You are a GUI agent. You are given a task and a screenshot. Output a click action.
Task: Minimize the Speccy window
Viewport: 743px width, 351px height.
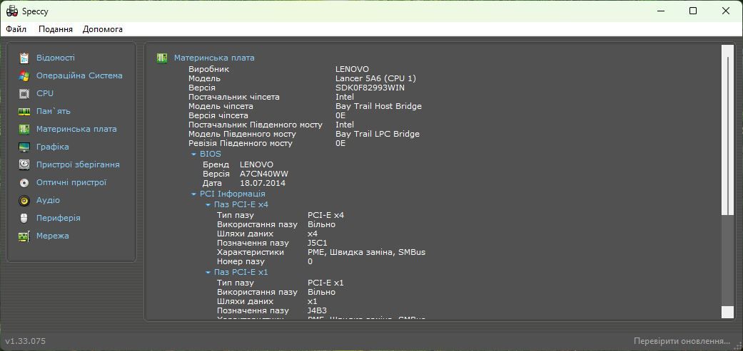click(660, 11)
